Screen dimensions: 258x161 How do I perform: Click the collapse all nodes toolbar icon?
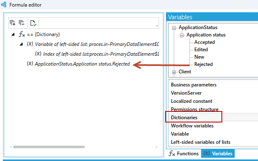(x=21, y=23)
